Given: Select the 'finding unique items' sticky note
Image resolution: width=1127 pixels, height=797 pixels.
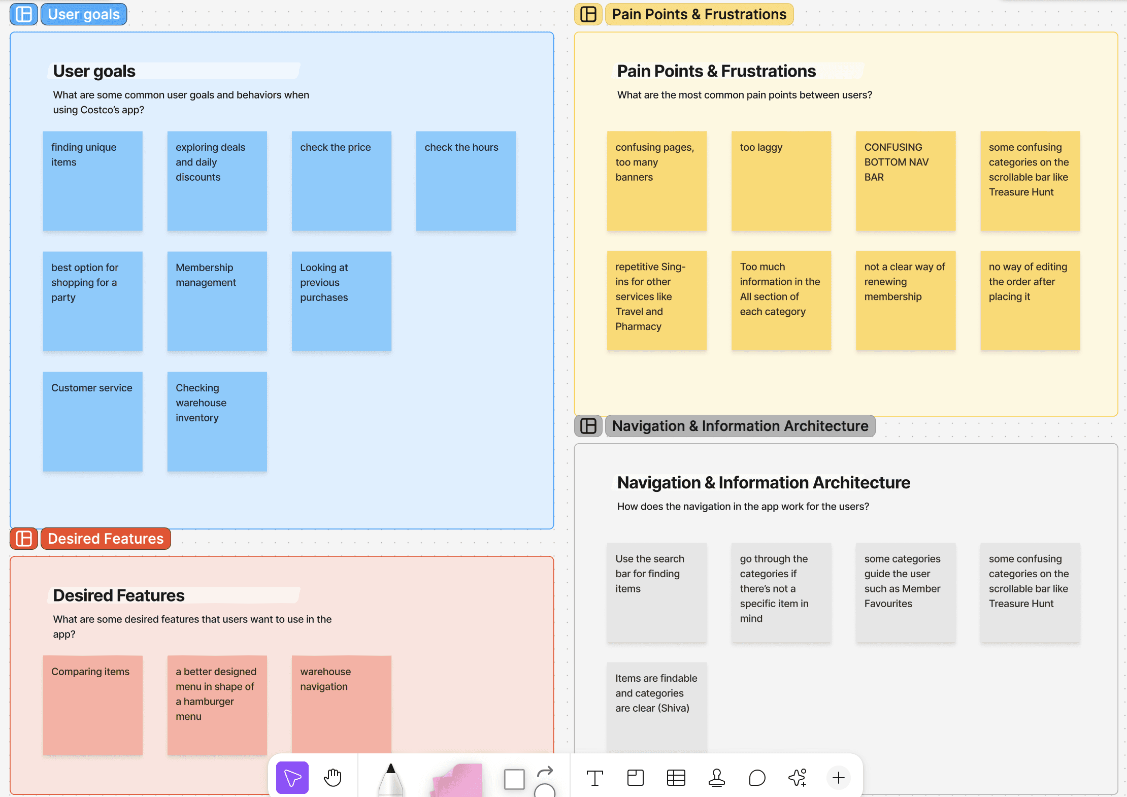Looking at the screenshot, I should click(93, 181).
